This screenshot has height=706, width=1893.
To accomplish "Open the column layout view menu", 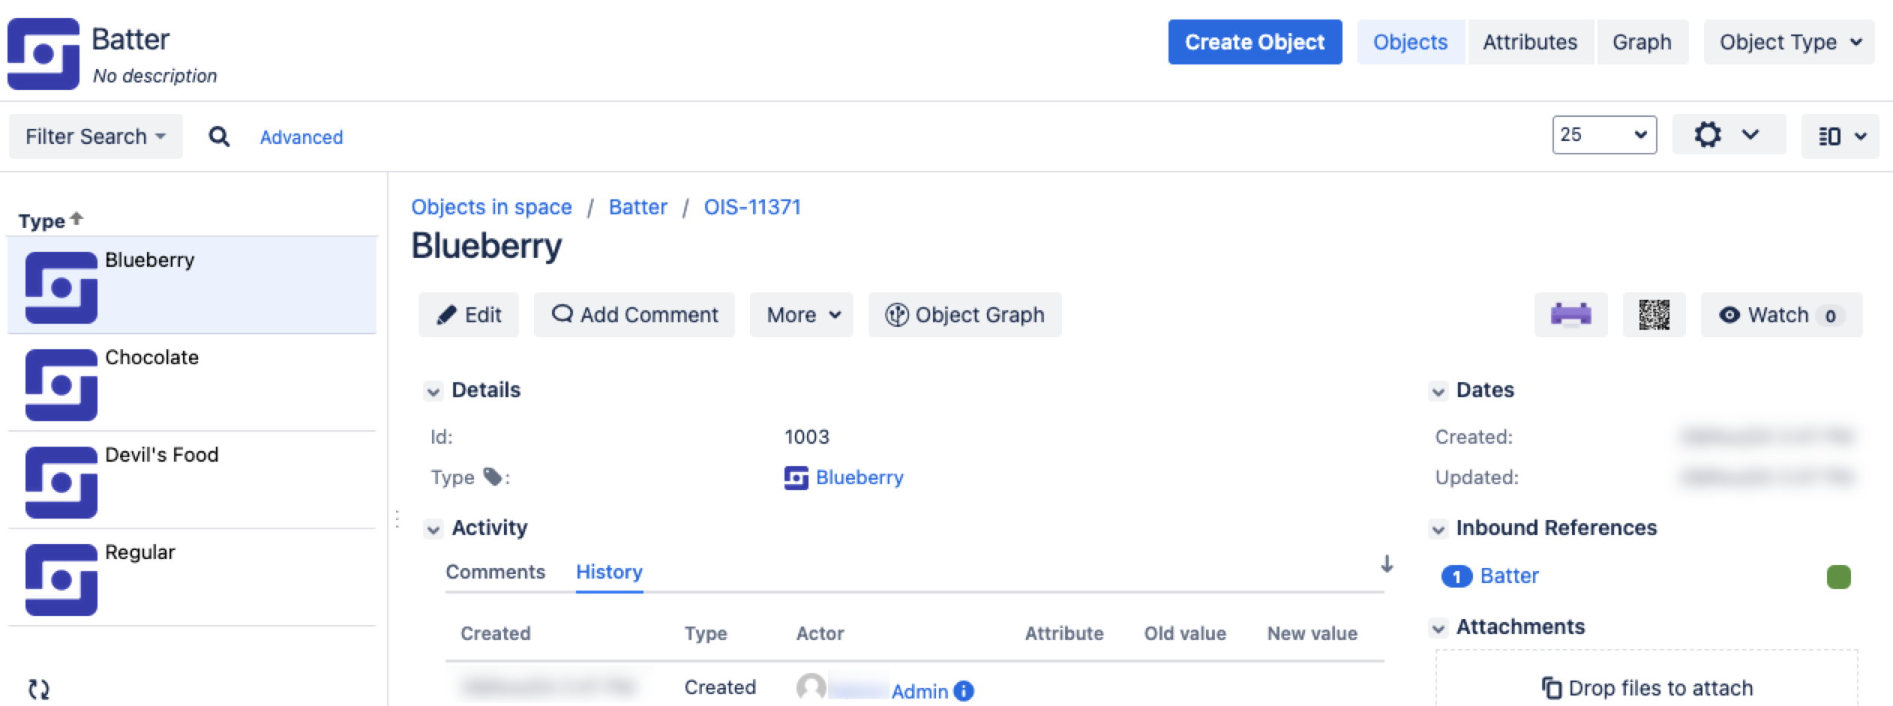I will pos(1840,136).
